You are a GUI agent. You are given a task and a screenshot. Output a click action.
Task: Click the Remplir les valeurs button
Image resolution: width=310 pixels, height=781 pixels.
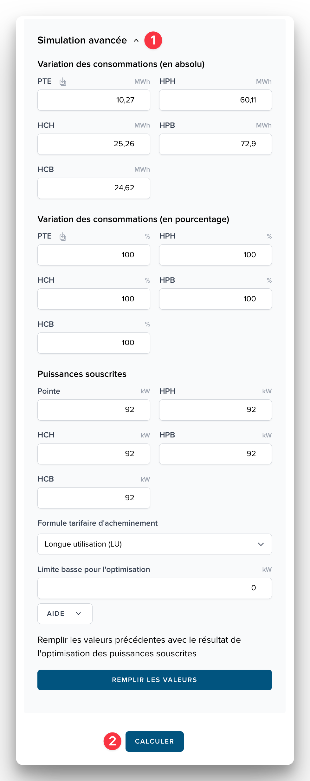point(154,680)
